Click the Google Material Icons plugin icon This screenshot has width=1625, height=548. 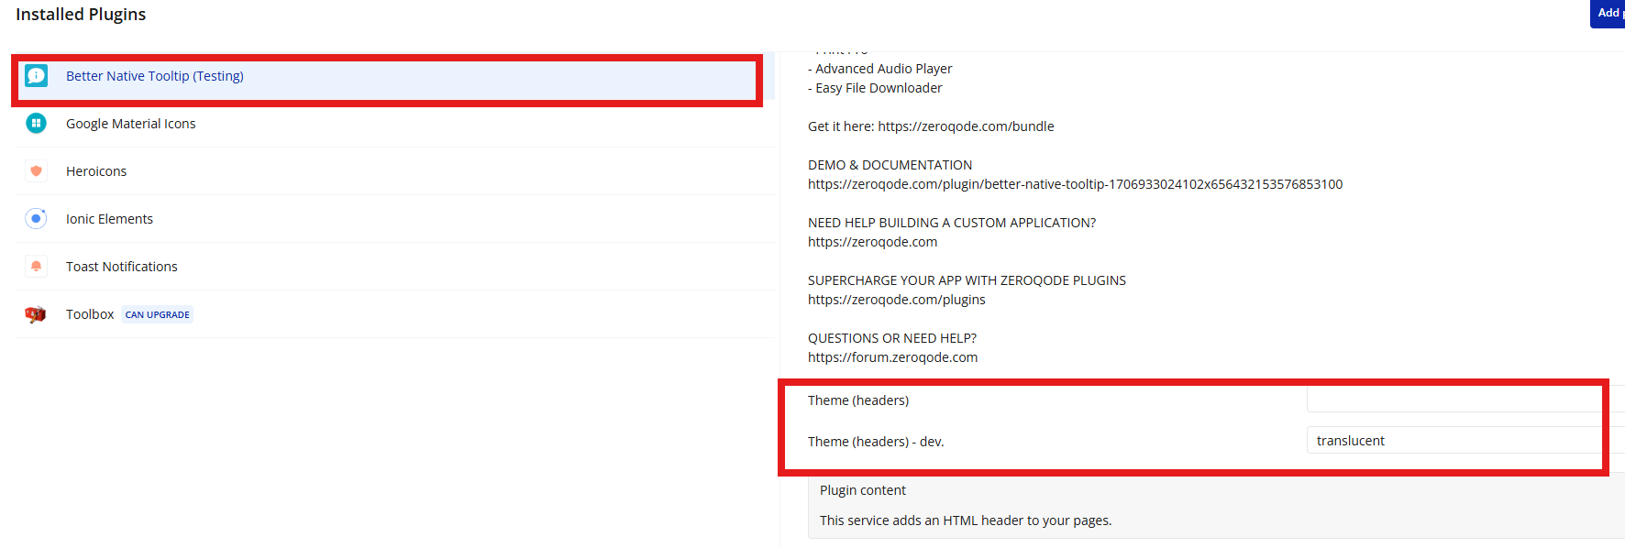tap(36, 124)
